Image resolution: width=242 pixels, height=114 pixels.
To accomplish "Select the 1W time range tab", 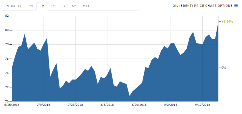I will [30, 6].
